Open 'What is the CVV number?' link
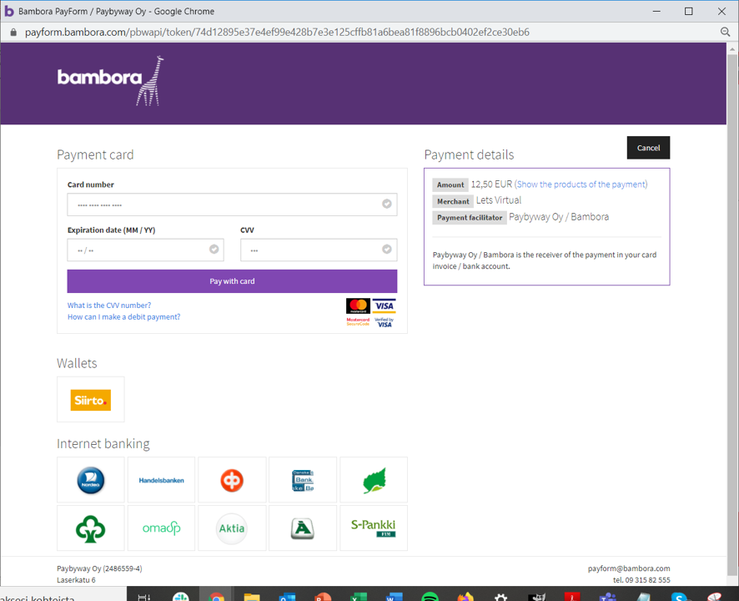Viewport: 739px width, 601px height. [x=109, y=306]
